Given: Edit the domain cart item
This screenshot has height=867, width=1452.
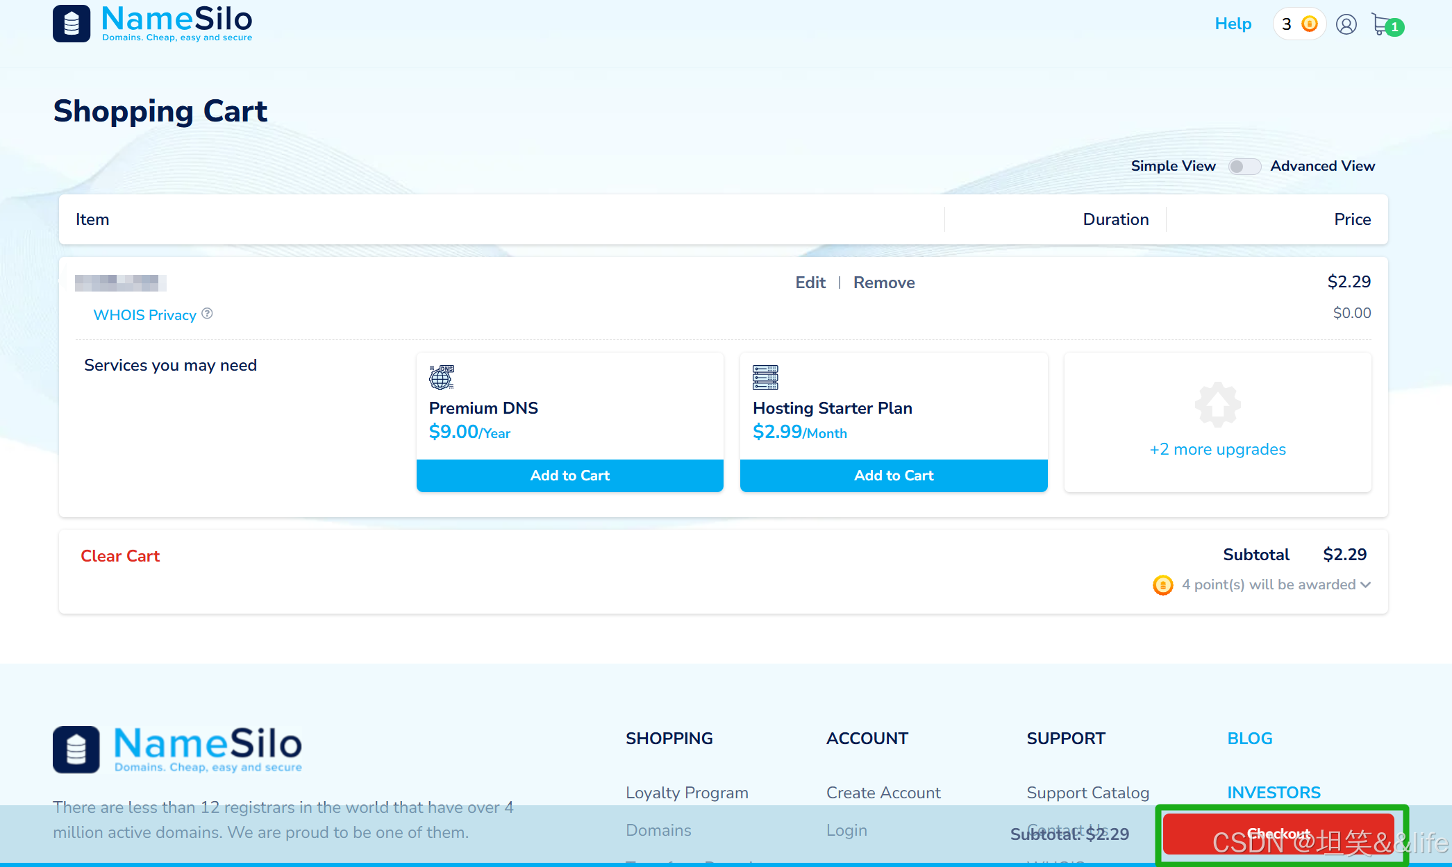Looking at the screenshot, I should [x=810, y=283].
